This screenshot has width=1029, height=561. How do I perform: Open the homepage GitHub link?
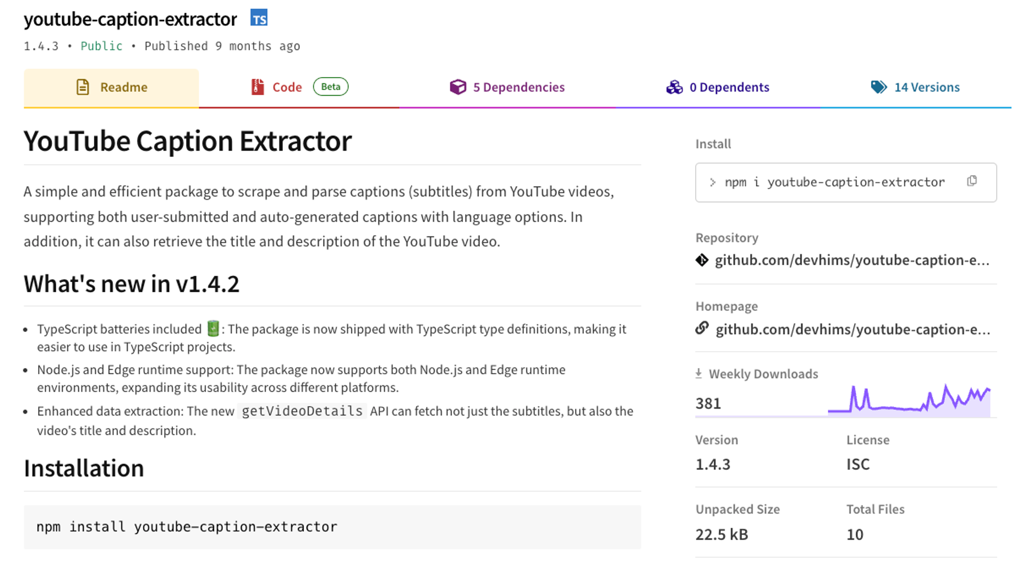tap(853, 329)
